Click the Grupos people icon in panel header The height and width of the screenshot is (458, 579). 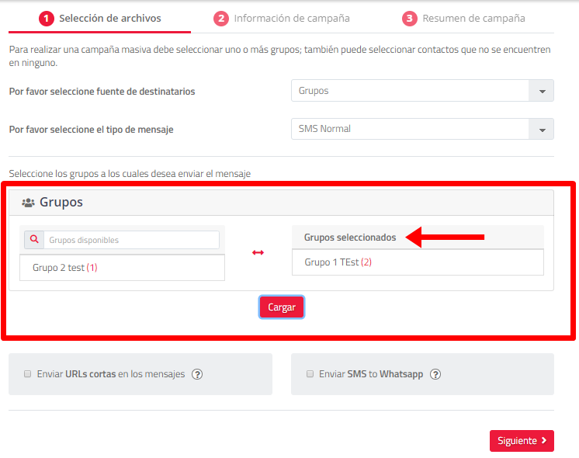28,203
